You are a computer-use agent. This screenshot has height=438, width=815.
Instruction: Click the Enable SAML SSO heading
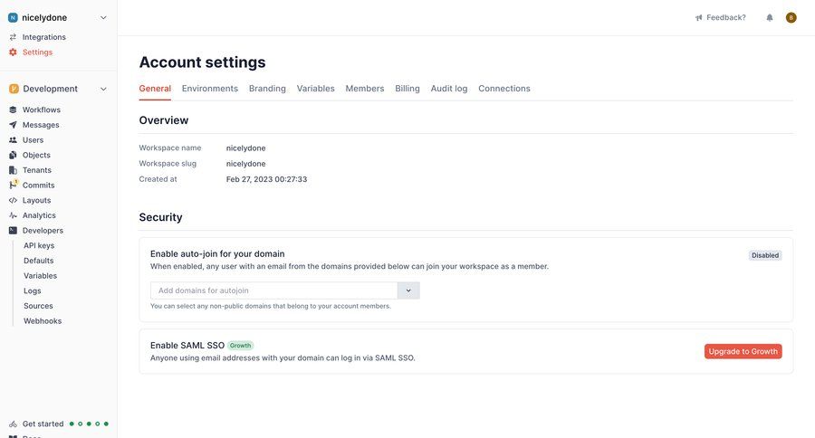pyautogui.click(x=187, y=346)
